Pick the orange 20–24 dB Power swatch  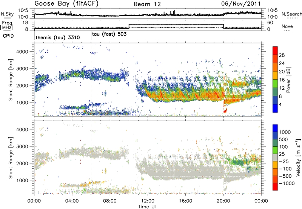tap(275, 67)
